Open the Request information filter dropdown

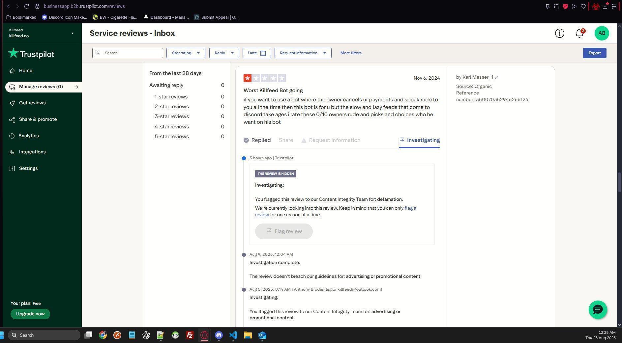click(303, 53)
